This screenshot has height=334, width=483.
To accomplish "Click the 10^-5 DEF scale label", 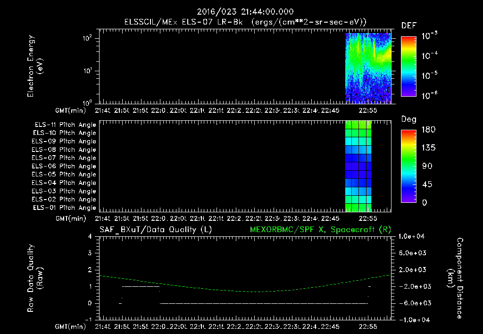I will [429, 75].
